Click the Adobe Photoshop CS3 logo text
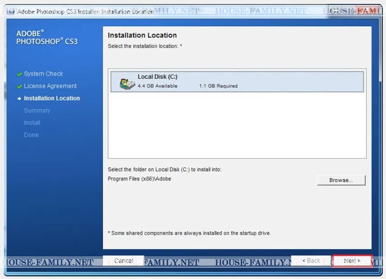 tap(47, 38)
